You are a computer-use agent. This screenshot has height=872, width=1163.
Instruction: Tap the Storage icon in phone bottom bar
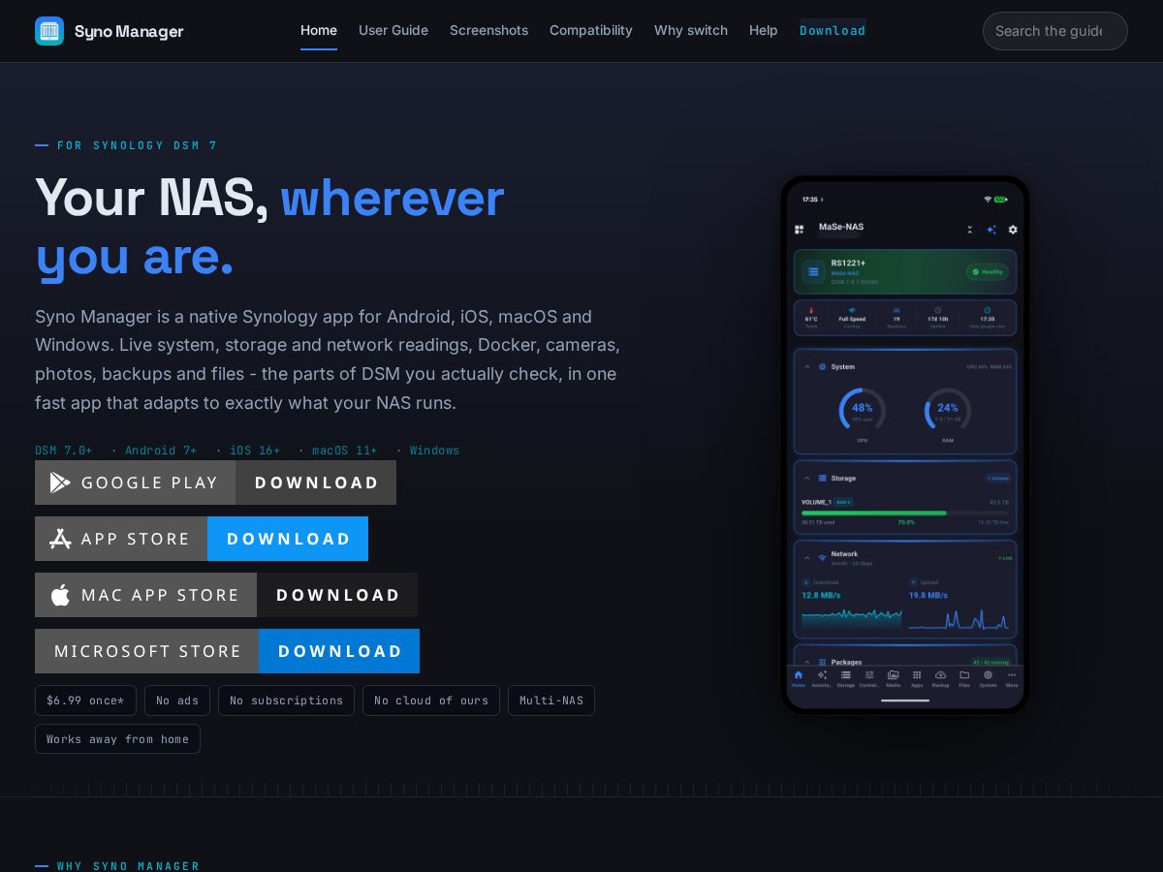(x=846, y=674)
